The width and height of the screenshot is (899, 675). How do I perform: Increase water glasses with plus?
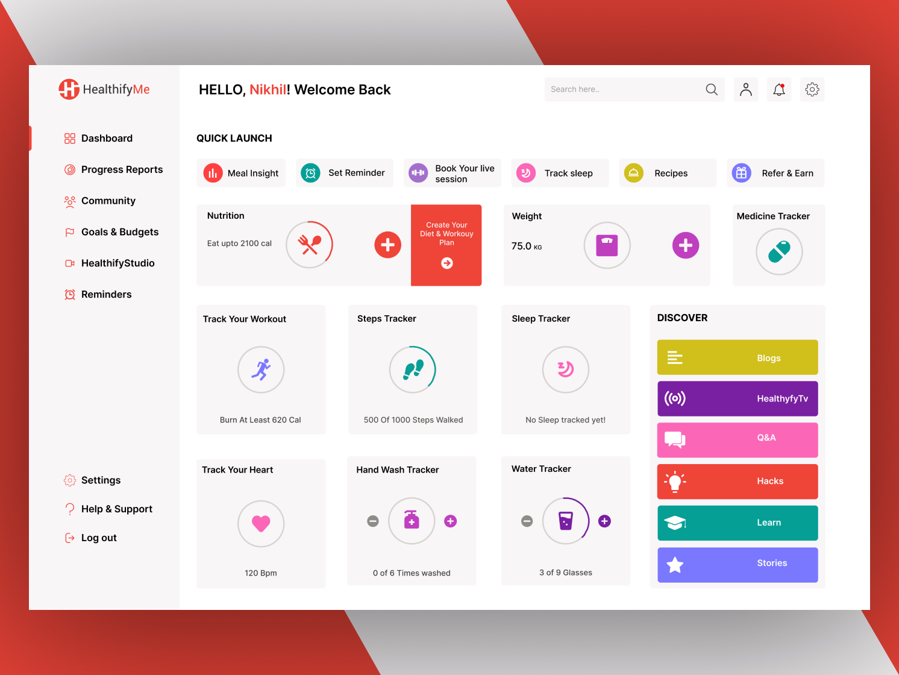tap(605, 521)
